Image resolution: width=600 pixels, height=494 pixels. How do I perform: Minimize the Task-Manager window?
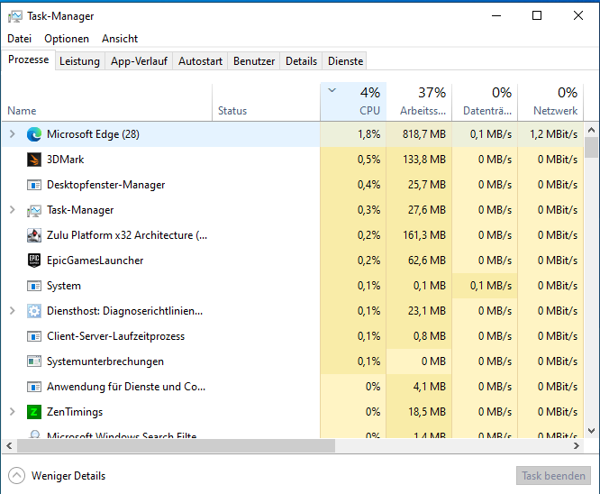(496, 15)
